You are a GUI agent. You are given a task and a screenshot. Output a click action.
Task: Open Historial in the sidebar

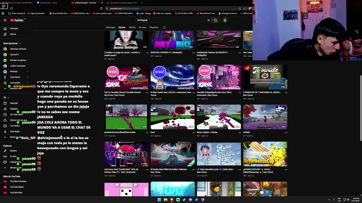click(x=14, y=103)
